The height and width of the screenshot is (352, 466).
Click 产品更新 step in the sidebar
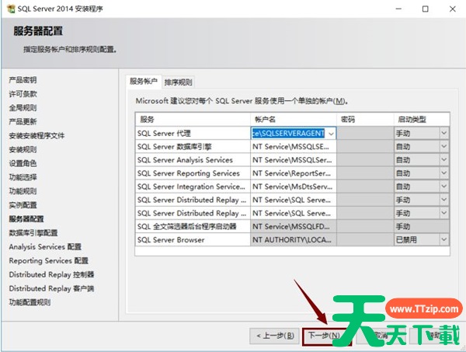click(23, 121)
